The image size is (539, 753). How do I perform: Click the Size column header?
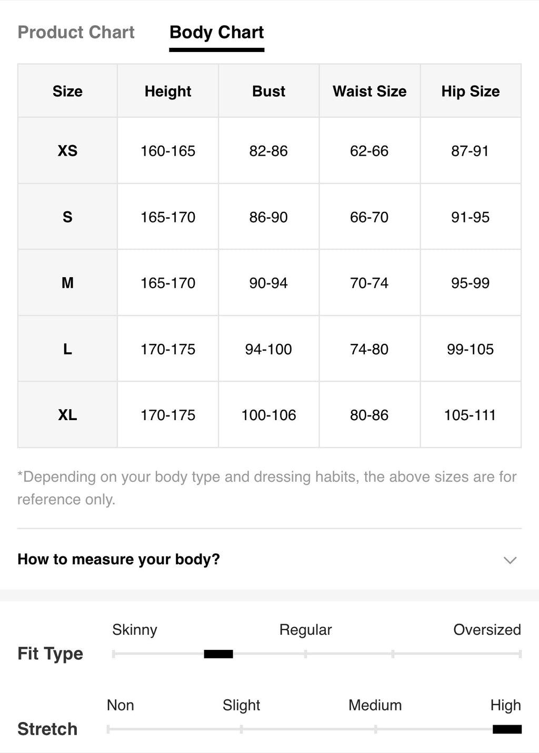pyautogui.click(x=67, y=91)
